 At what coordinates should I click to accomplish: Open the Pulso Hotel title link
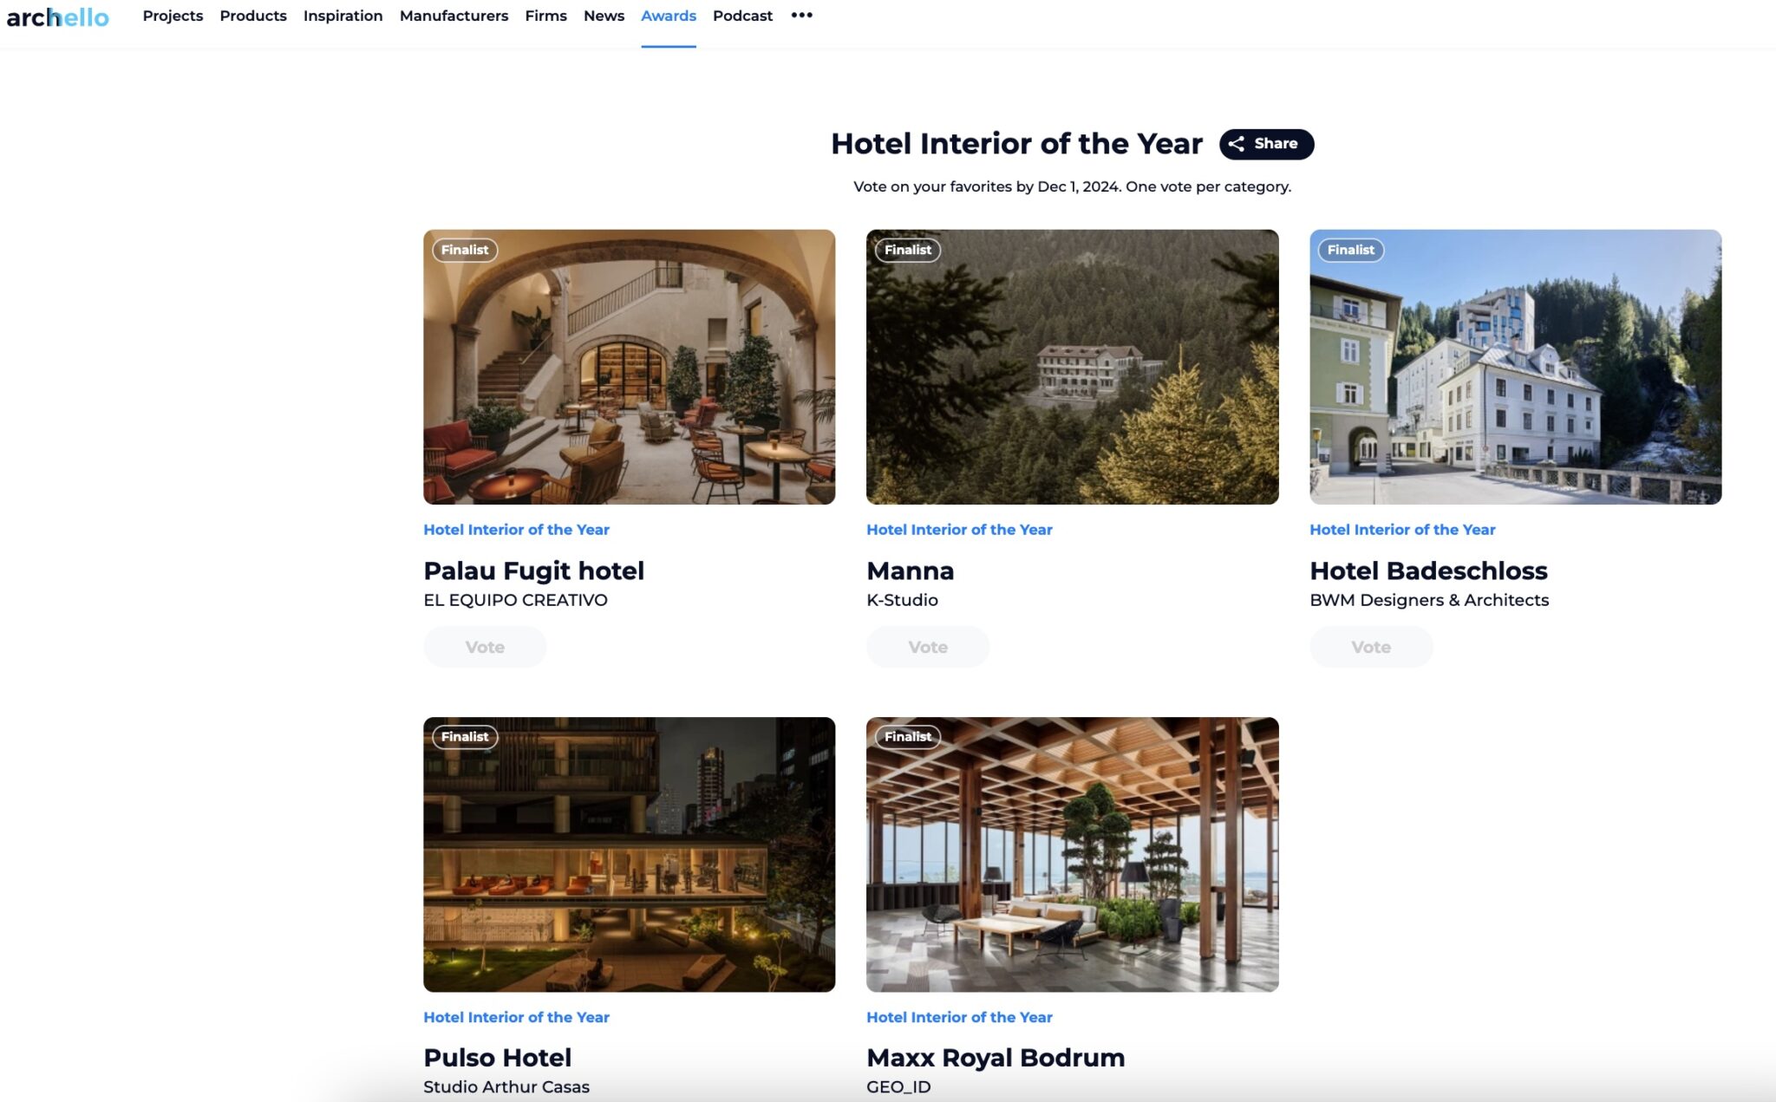pyautogui.click(x=497, y=1058)
